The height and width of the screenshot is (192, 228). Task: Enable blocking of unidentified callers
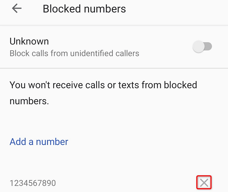[x=202, y=46]
